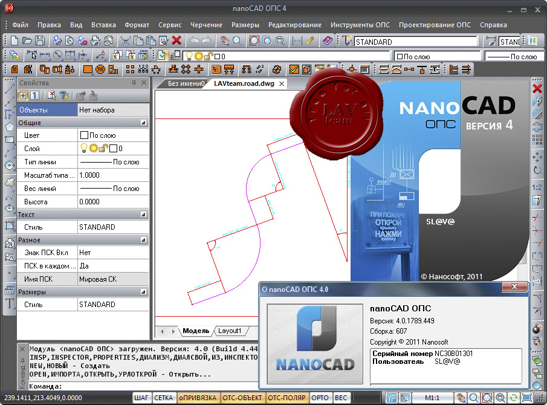Viewport: 547px width, 405px height.
Task: Click the orange '118' octagon OPS icon
Action: [100, 70]
